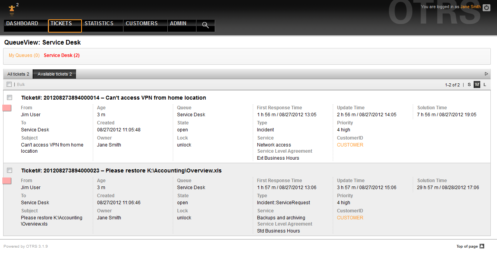Screen dimensions: 497x255
Task: Click the pink priority flag of VPN ticket
Action: (7, 108)
